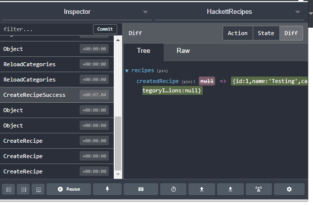Click the export download arrow icon
This screenshot has width=313, height=205.
[230, 189]
